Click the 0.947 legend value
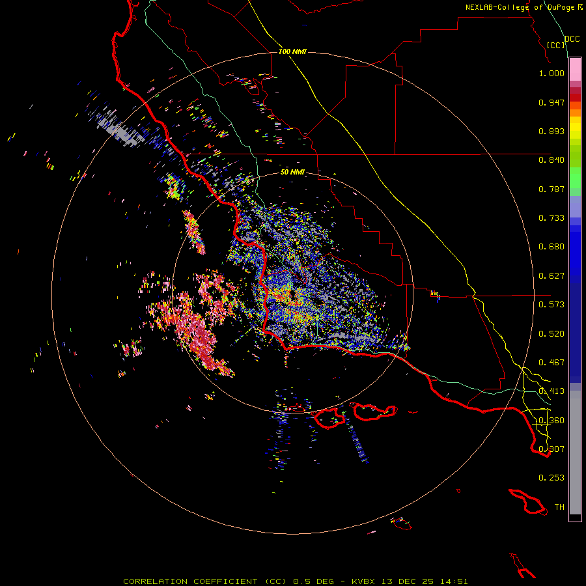This screenshot has width=586, height=586. (x=551, y=102)
